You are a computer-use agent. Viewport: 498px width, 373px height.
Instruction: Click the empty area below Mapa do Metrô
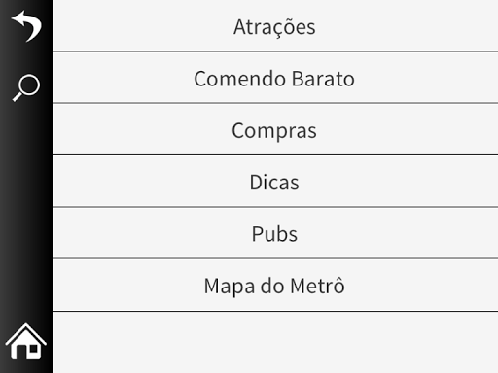point(275,342)
